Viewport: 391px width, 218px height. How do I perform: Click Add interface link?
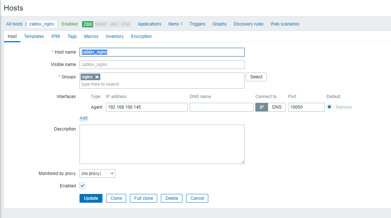tap(83, 118)
